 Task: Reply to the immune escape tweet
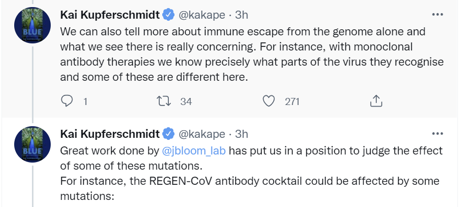(67, 101)
